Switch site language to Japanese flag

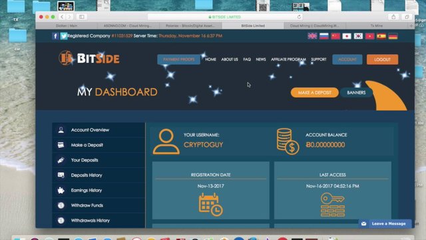point(347,36)
